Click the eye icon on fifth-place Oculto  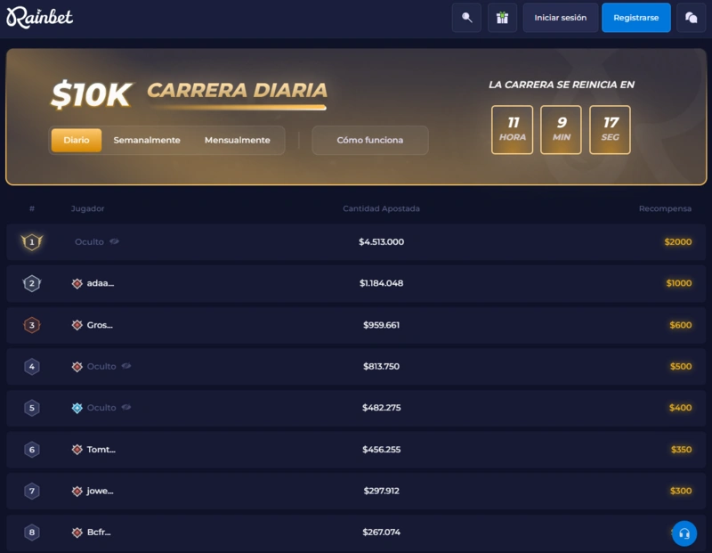tap(126, 408)
